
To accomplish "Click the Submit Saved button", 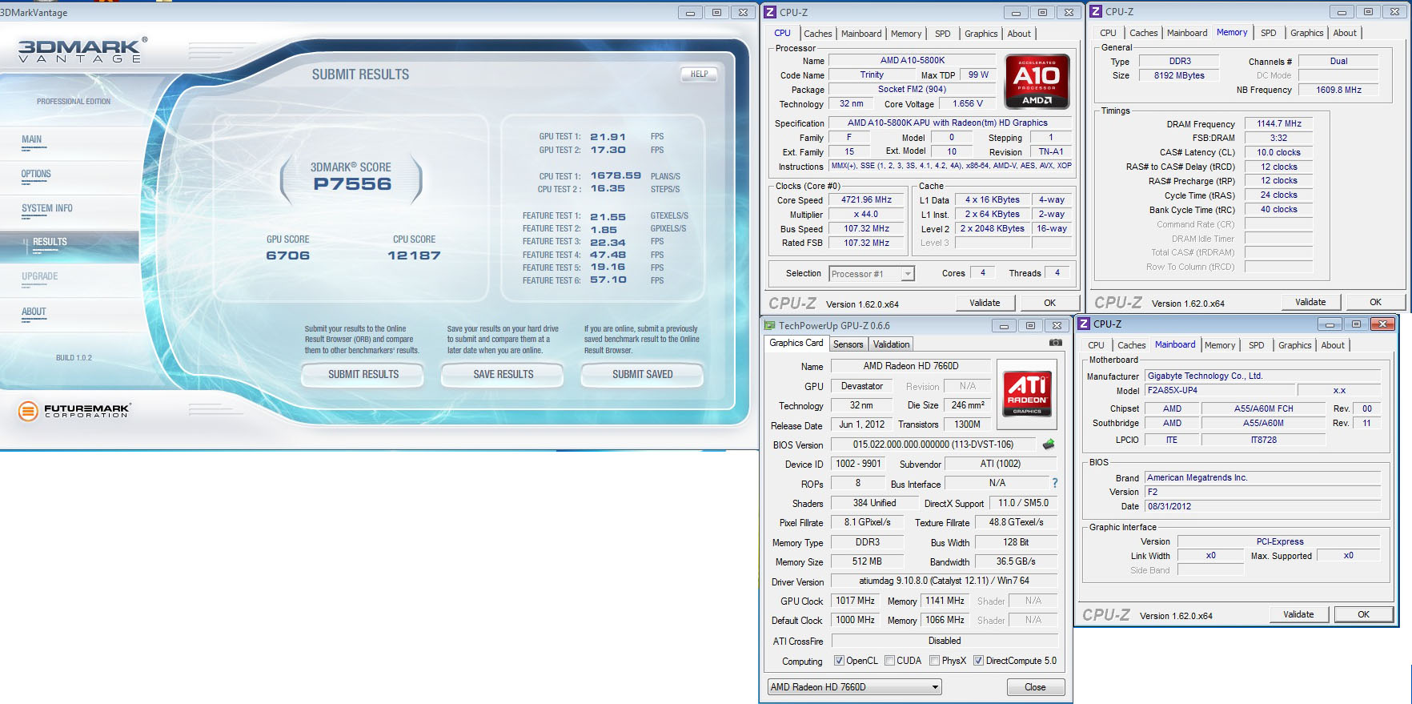I will pos(643,374).
